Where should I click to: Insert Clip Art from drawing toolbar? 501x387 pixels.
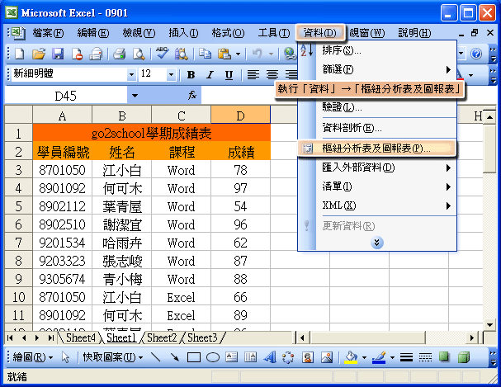[308, 357]
